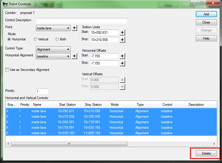Click the Mode column header
The image size is (222, 163).
click(122, 105)
